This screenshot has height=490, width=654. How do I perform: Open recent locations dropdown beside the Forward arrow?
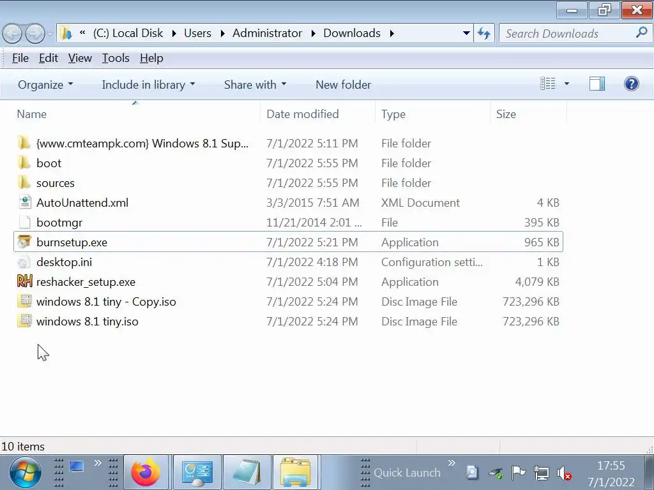pyautogui.click(x=50, y=34)
